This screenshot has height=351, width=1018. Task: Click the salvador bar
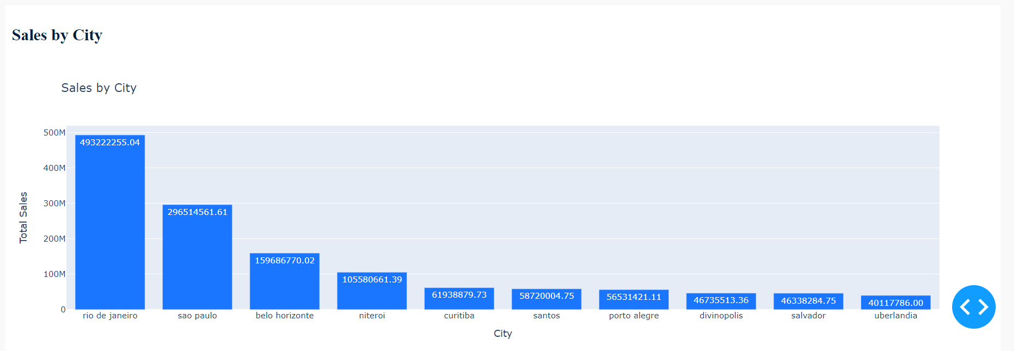(808, 301)
